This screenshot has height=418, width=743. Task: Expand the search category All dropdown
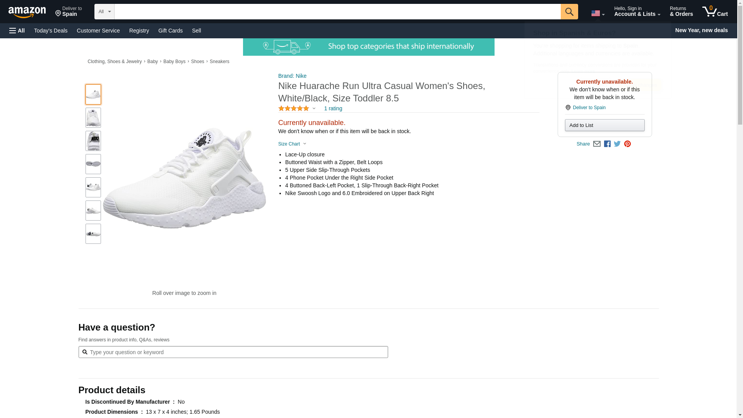[104, 12]
